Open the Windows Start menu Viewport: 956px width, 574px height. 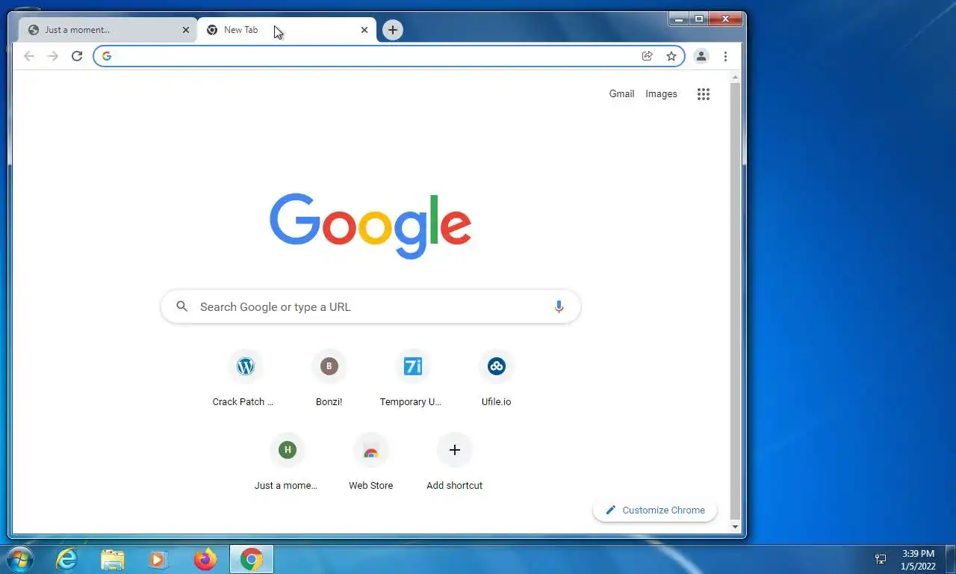point(19,559)
